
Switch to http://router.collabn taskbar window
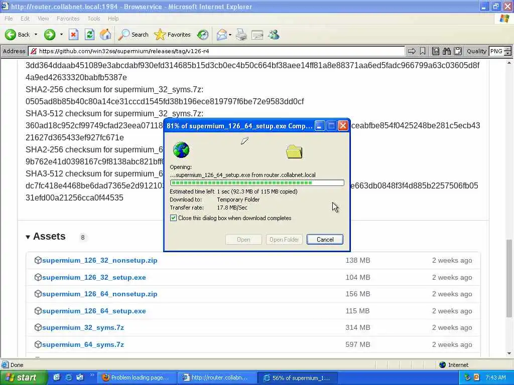tap(217, 377)
